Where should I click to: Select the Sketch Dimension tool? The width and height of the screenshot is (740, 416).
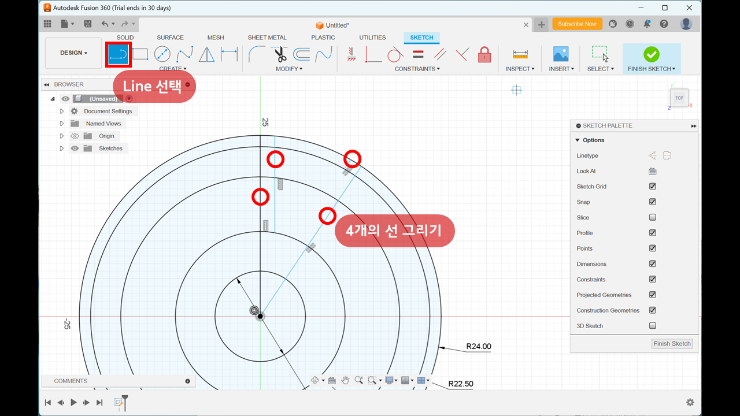(229, 54)
